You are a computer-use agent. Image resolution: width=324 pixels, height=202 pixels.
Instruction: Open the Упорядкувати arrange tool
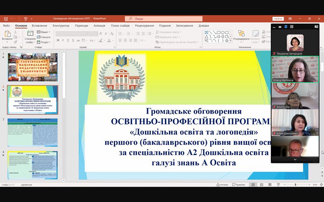[x=241, y=34]
